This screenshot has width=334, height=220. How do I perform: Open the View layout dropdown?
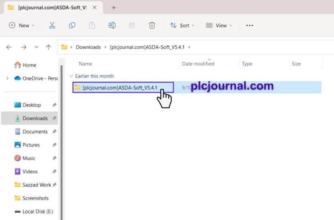point(219,25)
